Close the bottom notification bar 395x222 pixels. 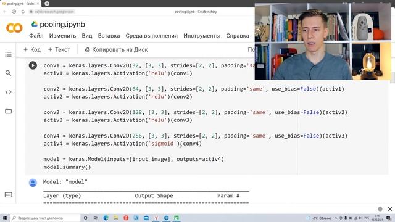pos(390,209)
